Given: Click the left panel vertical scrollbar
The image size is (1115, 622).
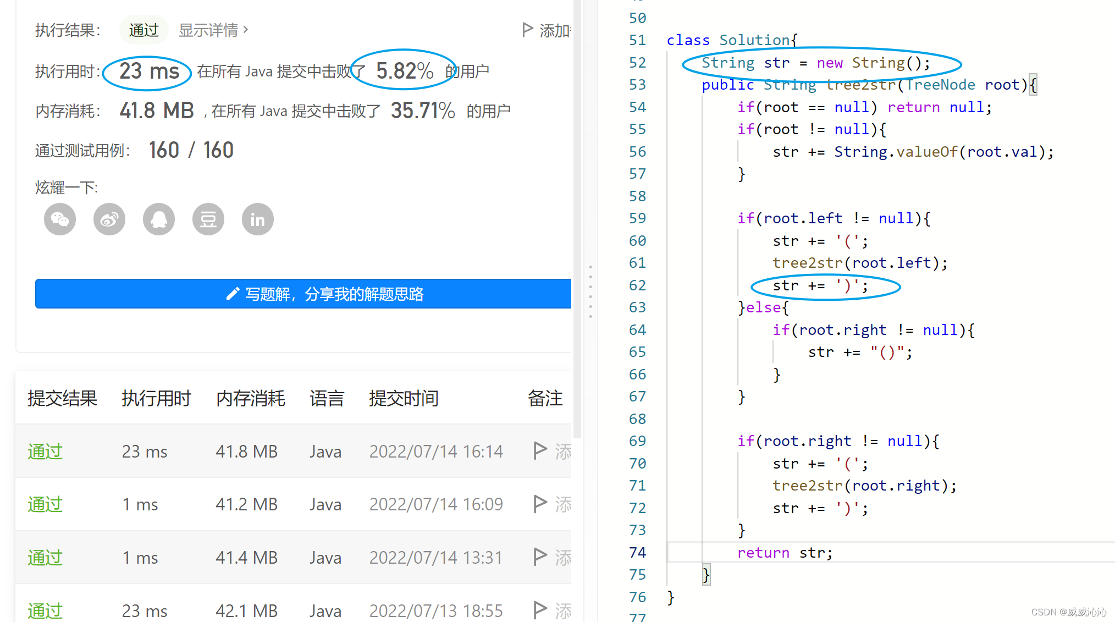Looking at the screenshot, I should 577,220.
